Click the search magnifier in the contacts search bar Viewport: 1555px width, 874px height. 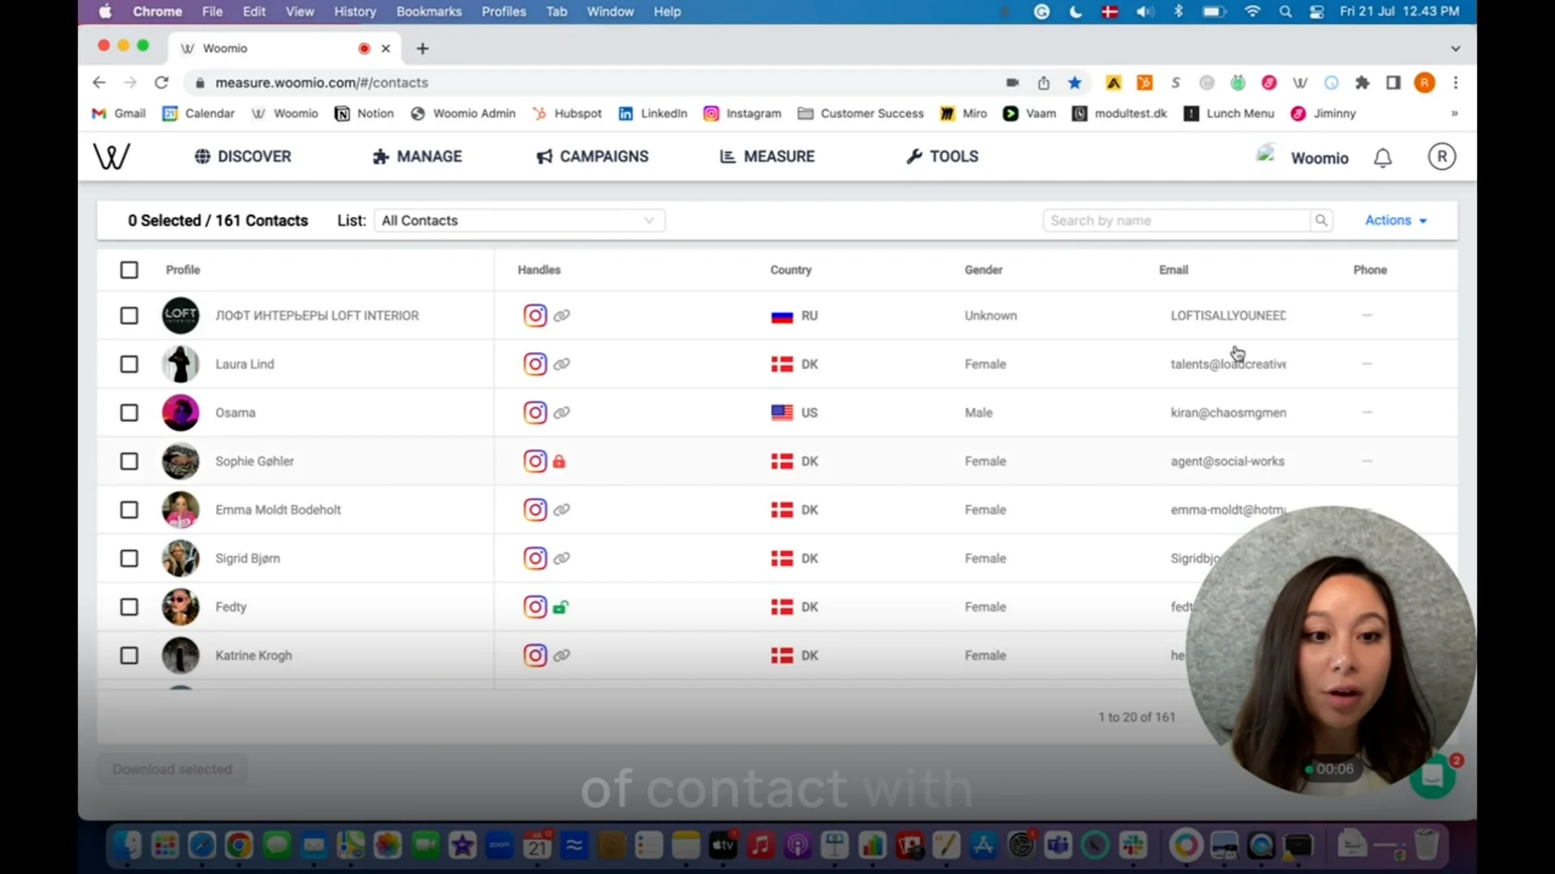pos(1321,219)
